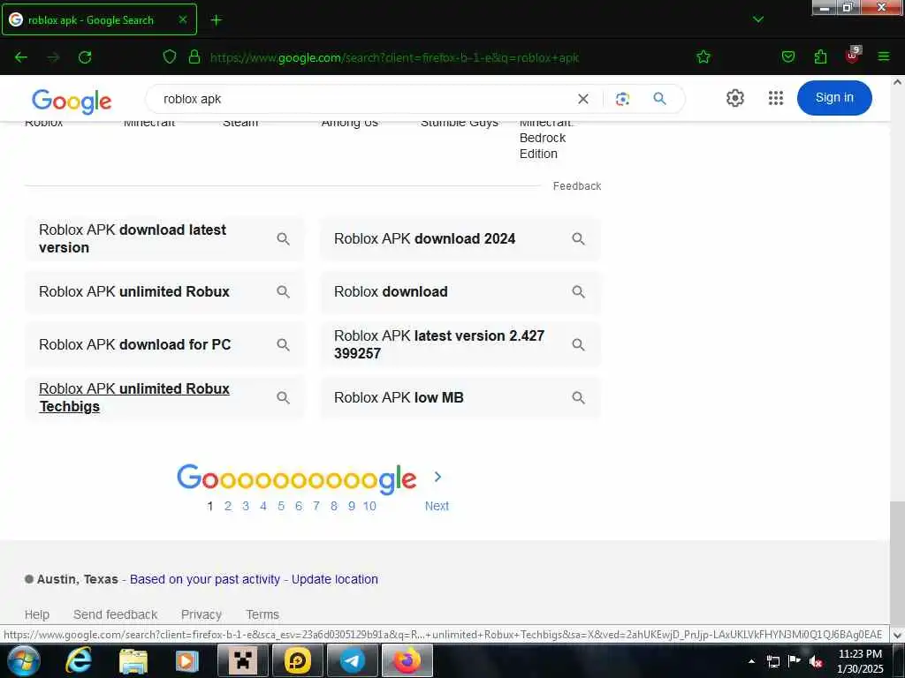
Task: Click the uBlock extension icon with badge
Action: [853, 55]
